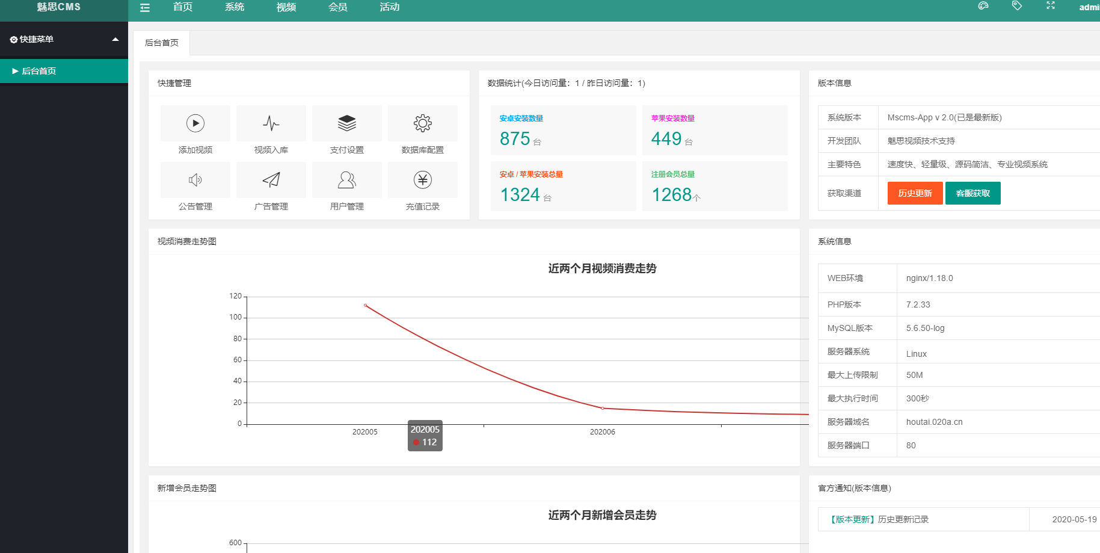This screenshot has height=553, width=1100.
Task: Click the 视频入库 pulse icon
Action: tap(271, 123)
